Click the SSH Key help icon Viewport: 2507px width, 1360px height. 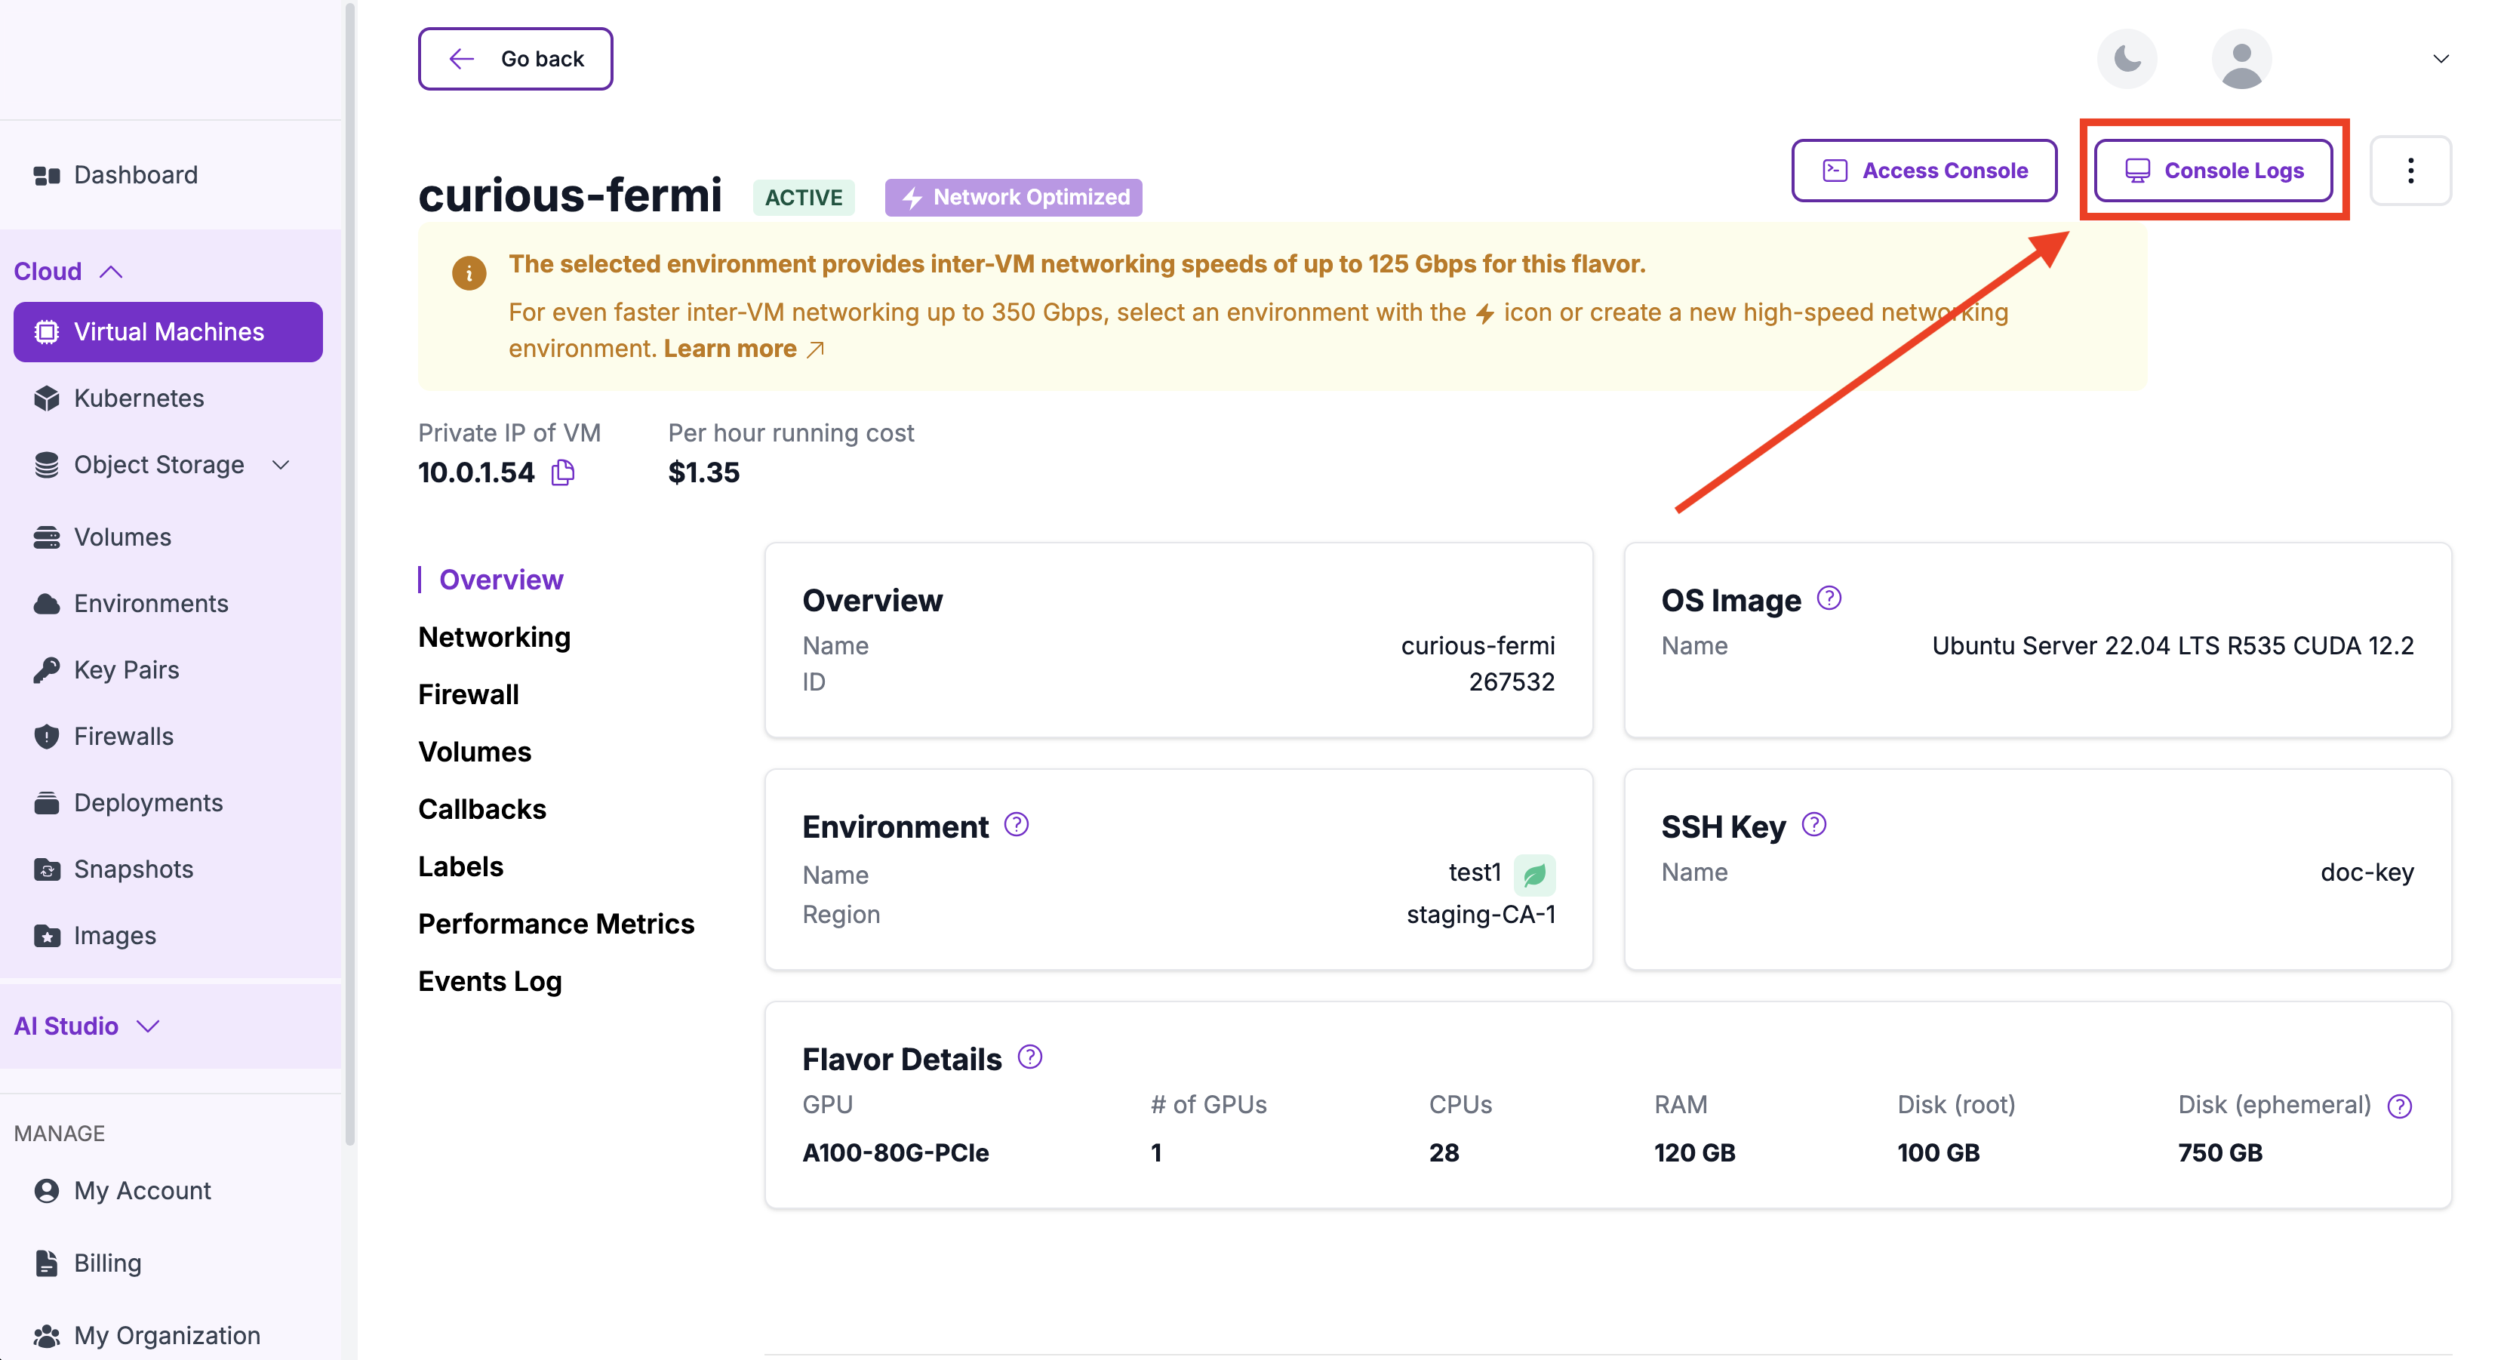coord(1813,825)
